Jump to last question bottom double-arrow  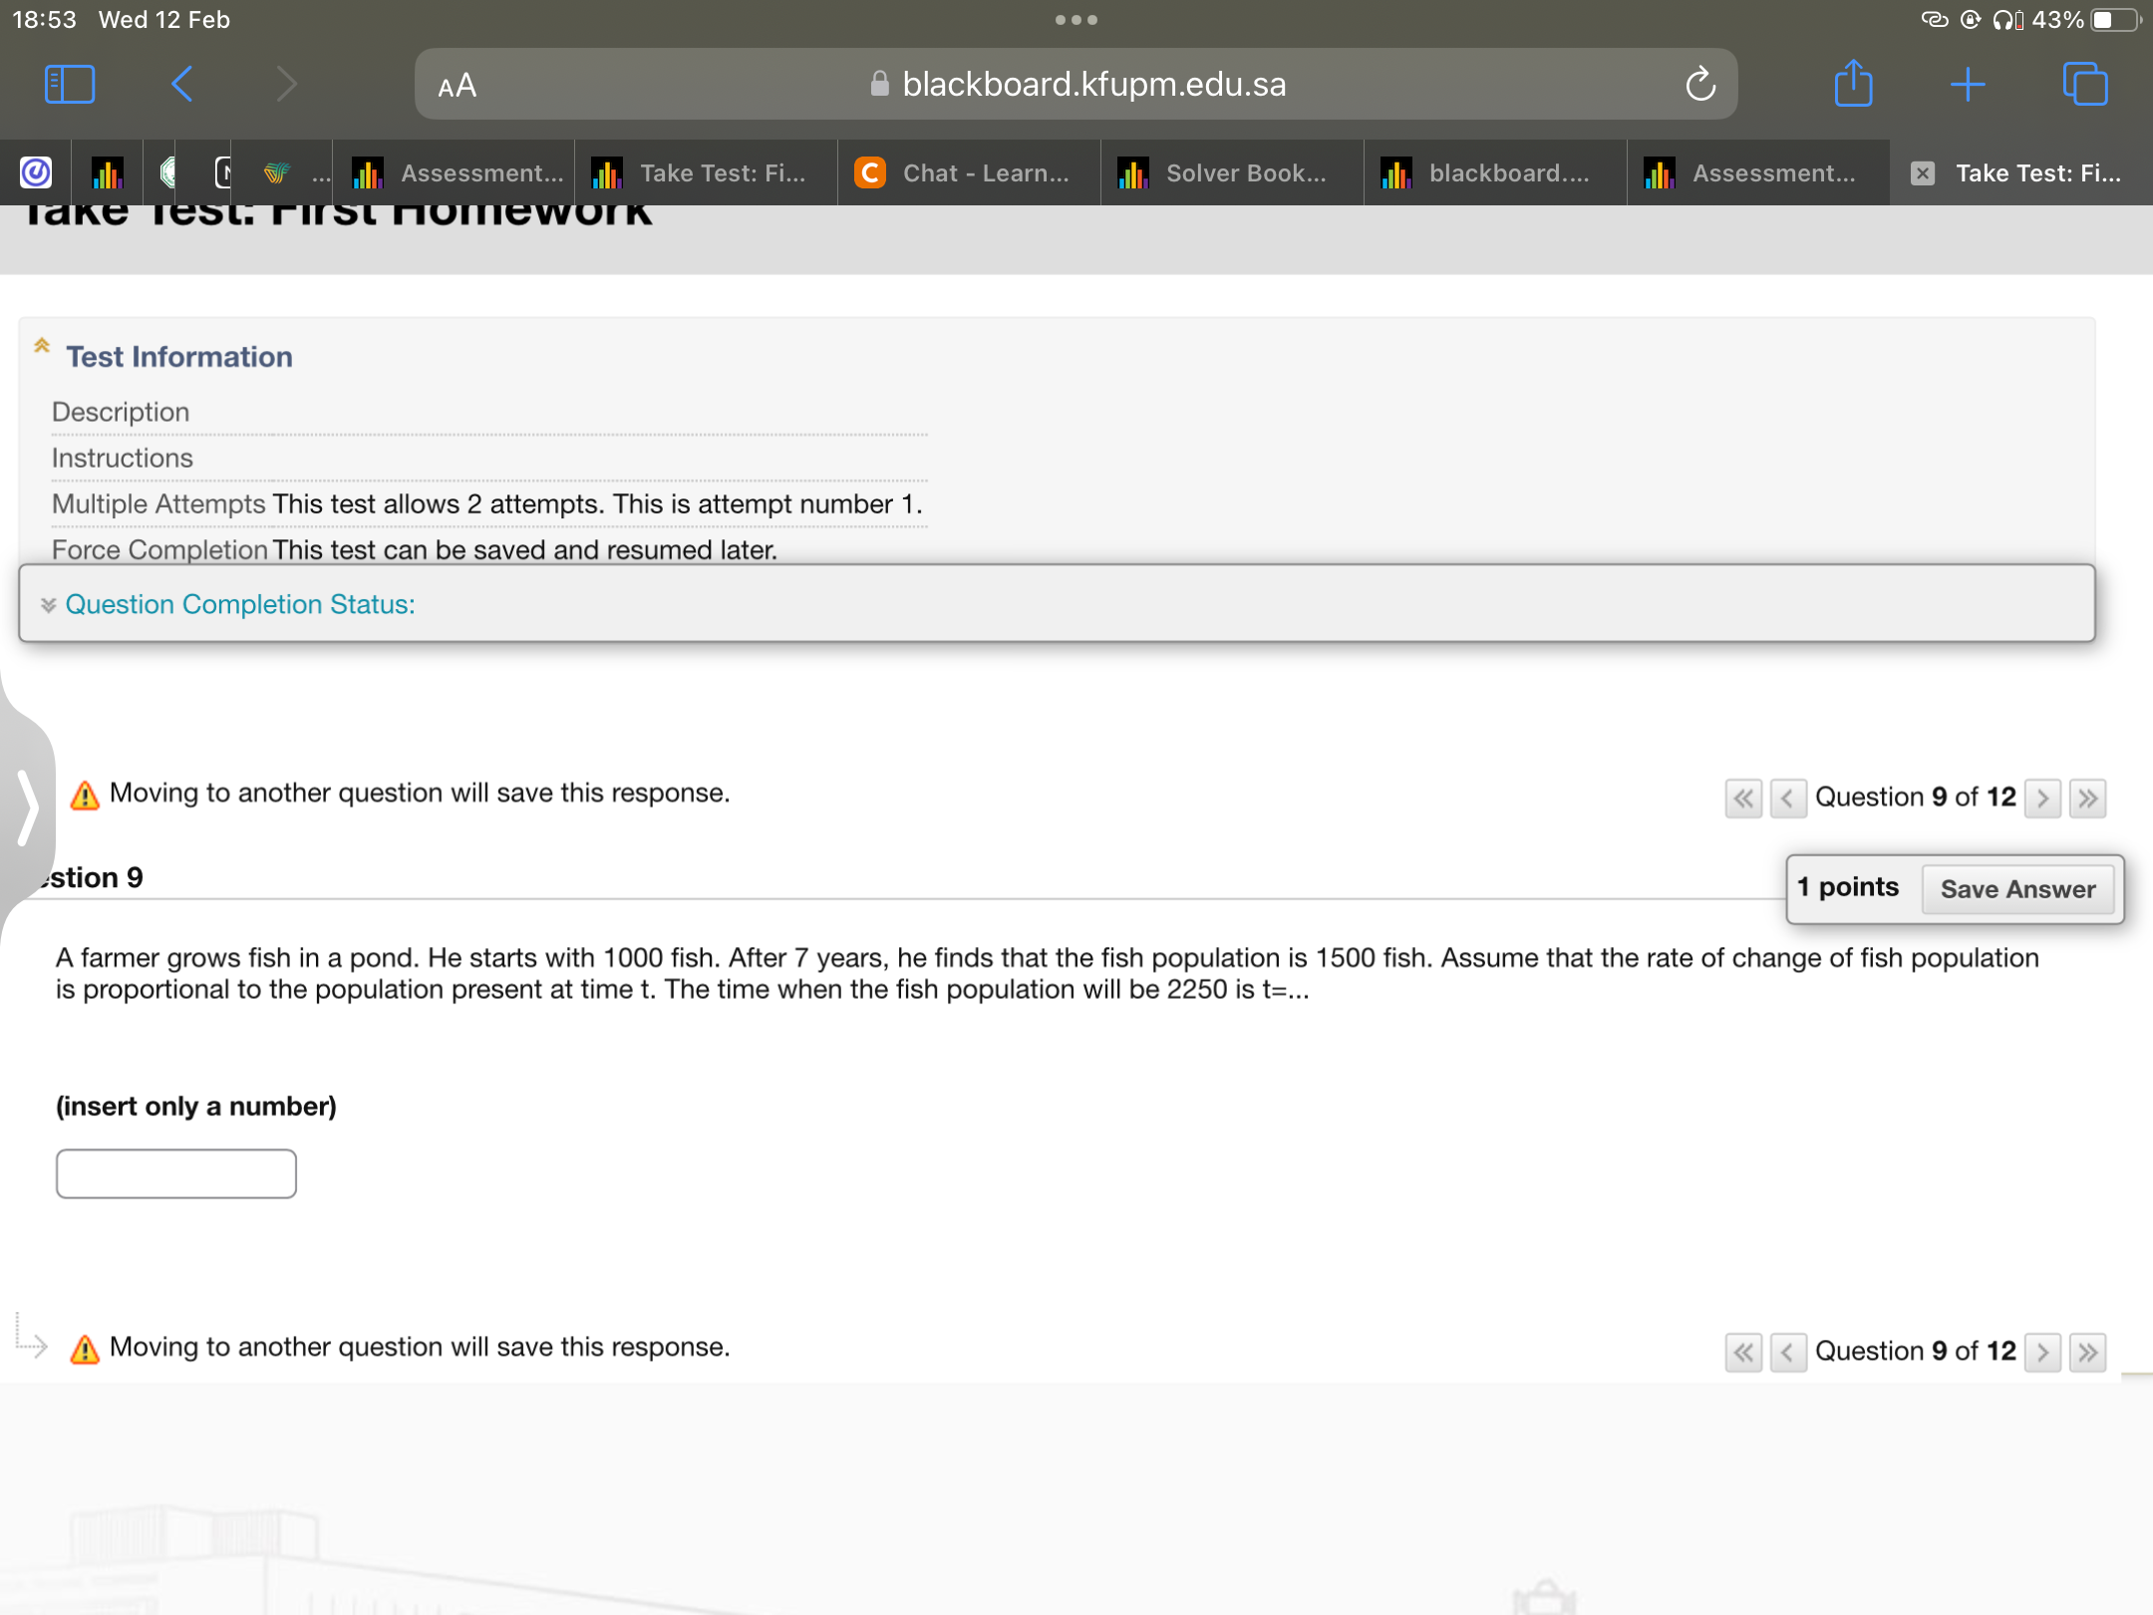(2087, 1353)
